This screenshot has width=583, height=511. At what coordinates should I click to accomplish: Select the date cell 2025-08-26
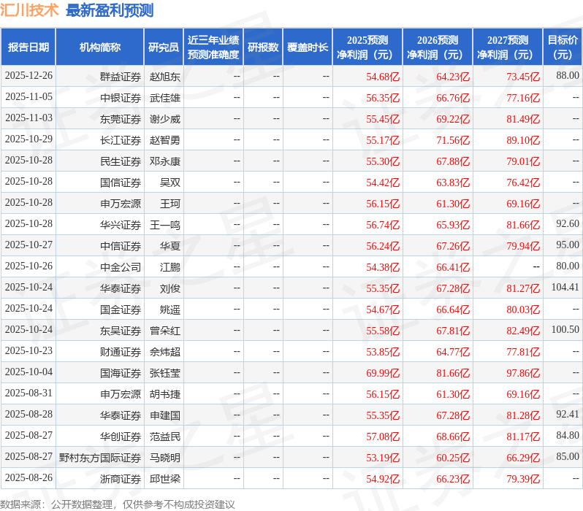coord(28,478)
